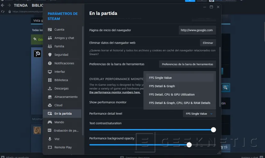The height and width of the screenshot is (158, 265).
Task: Click the Steam profile avatar thumbnail
Action: point(37,54)
